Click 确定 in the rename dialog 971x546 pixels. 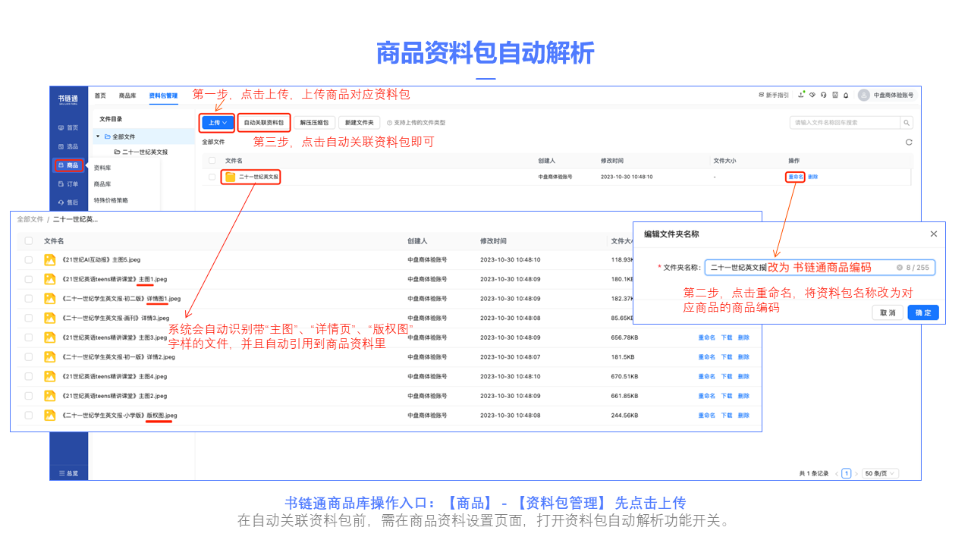[923, 312]
